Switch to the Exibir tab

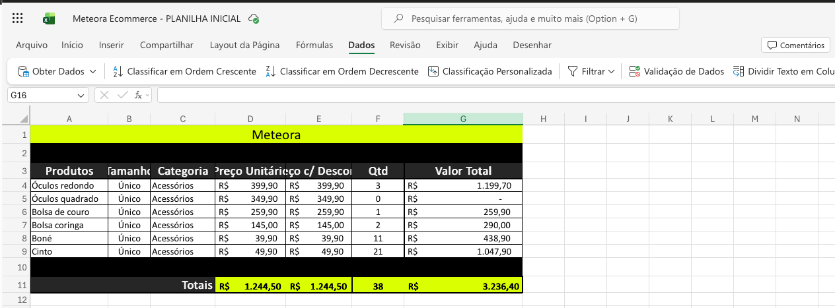coord(447,45)
